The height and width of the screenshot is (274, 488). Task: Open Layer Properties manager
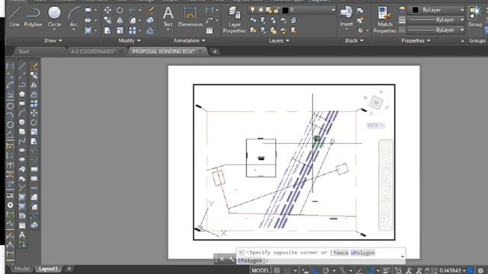234,20
